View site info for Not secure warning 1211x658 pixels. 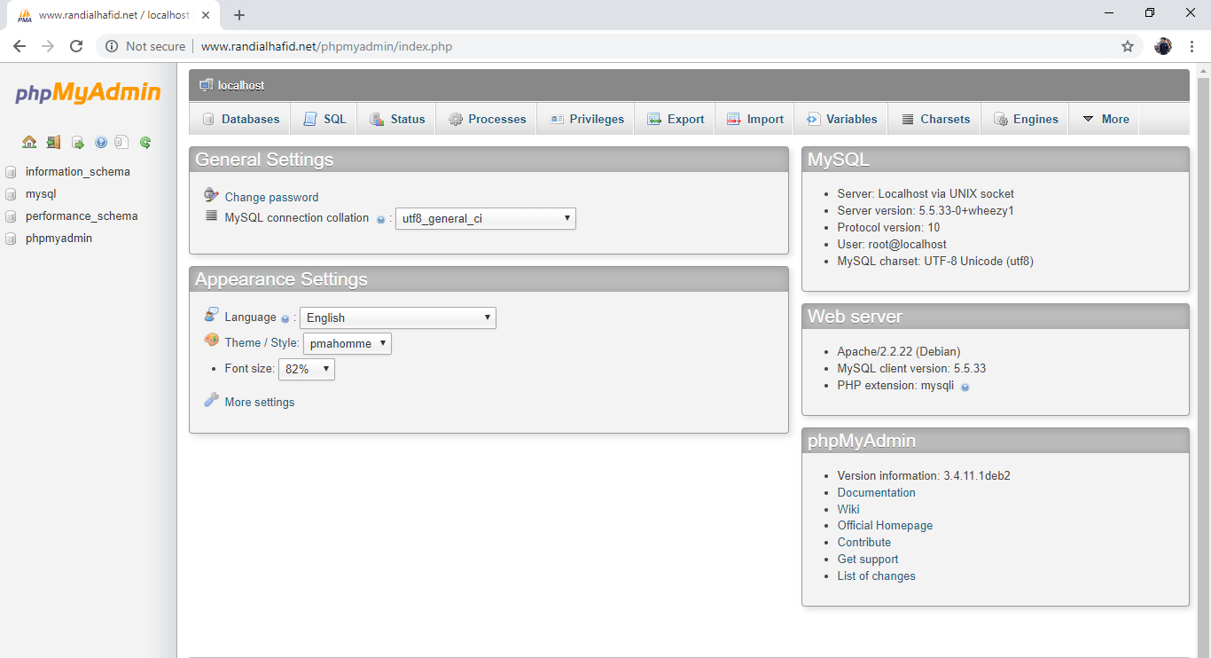click(x=145, y=46)
